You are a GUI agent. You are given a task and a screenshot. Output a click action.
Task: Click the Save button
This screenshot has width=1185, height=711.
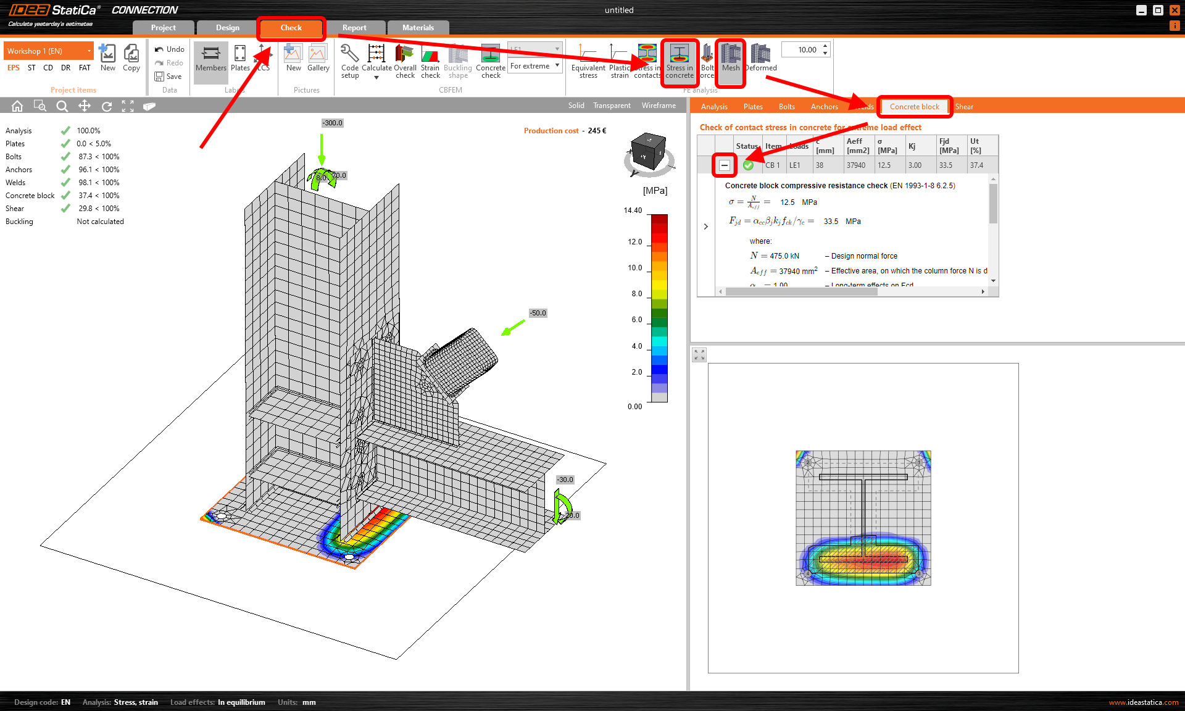point(168,77)
